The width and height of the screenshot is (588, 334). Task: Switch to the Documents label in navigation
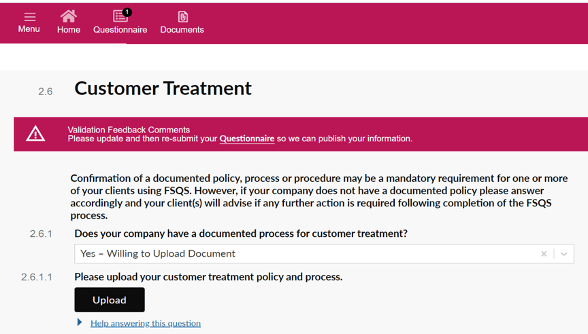point(182,30)
